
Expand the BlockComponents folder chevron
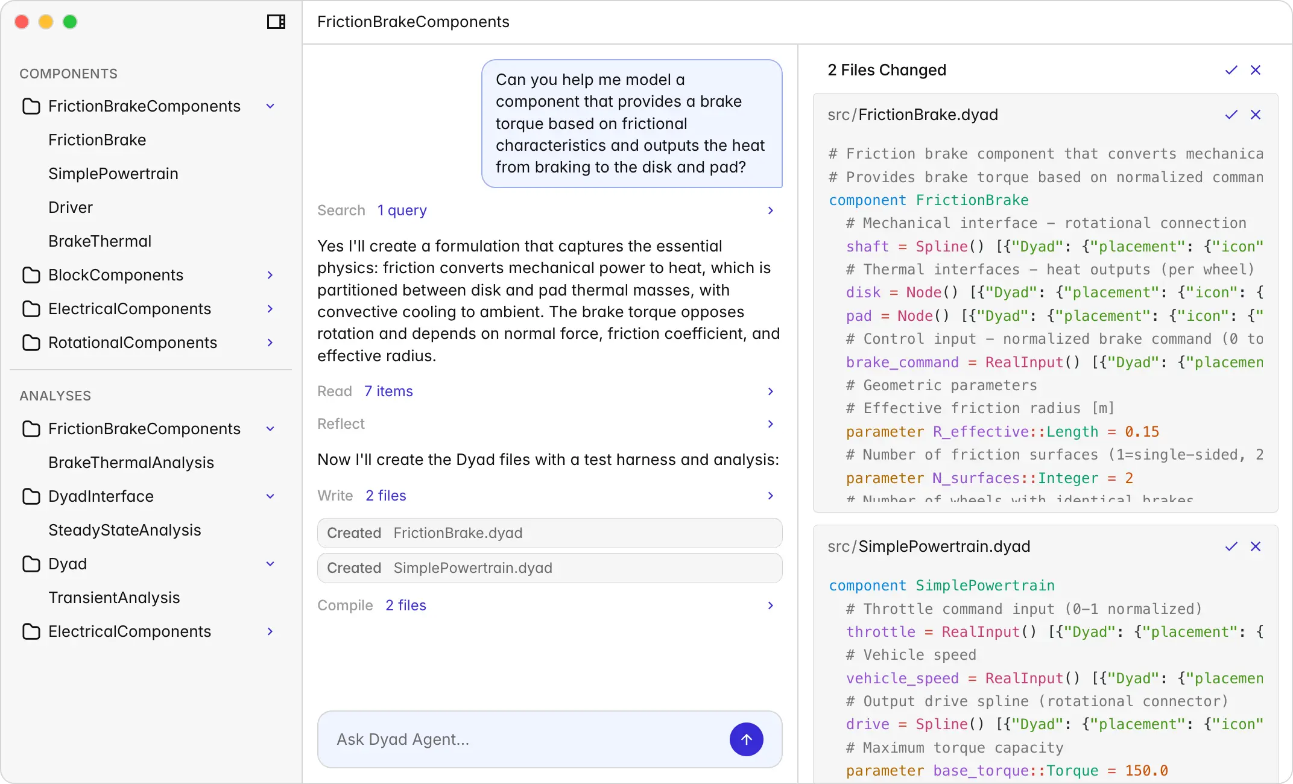tap(270, 275)
